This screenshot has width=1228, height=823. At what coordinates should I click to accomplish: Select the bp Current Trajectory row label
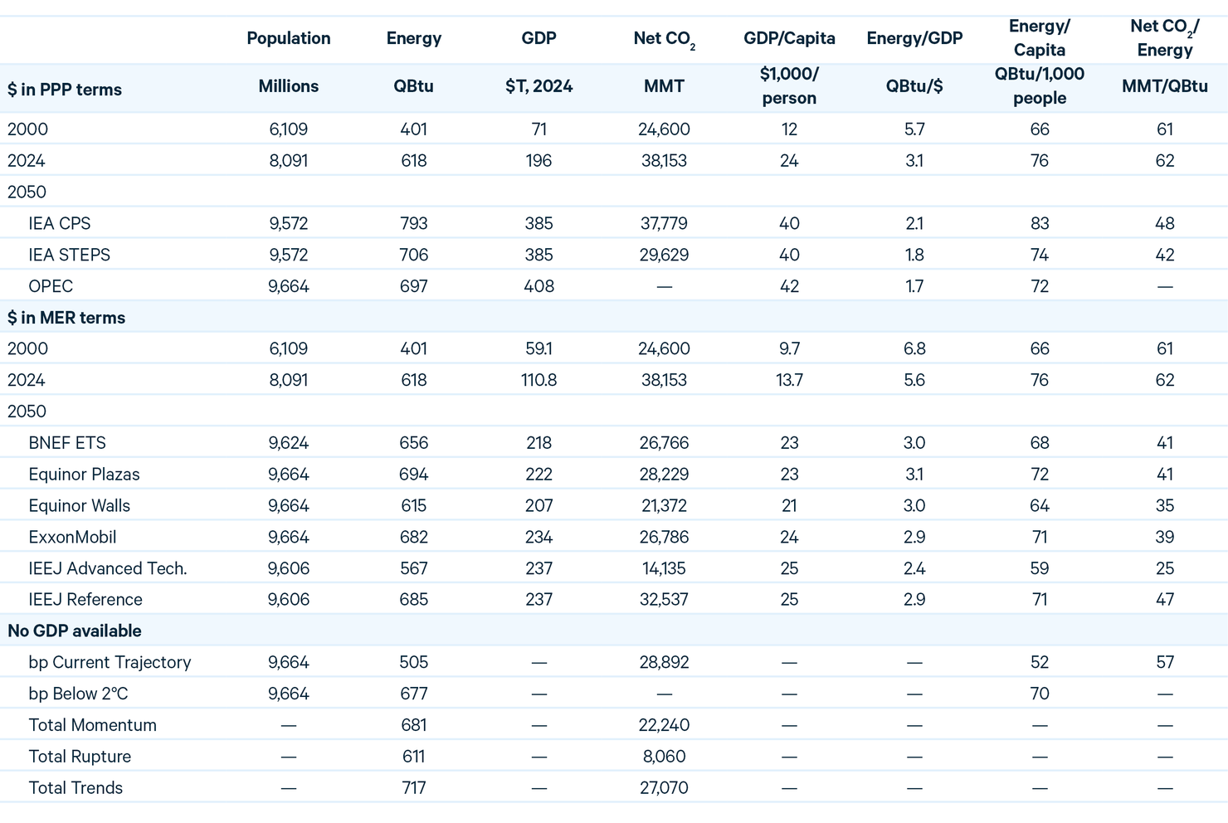point(110,662)
